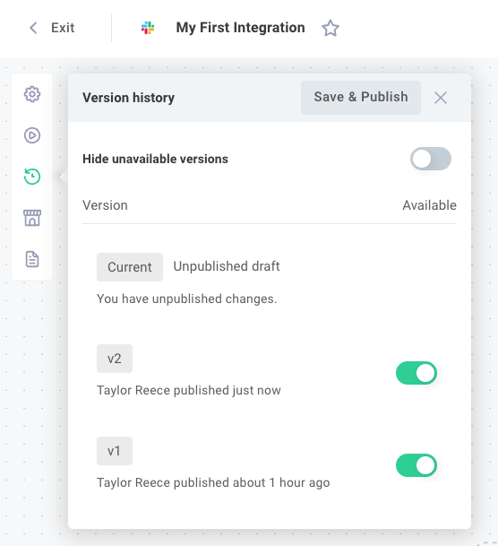Open the documentation page icon
Image resolution: width=498 pixels, height=546 pixels.
(x=32, y=259)
